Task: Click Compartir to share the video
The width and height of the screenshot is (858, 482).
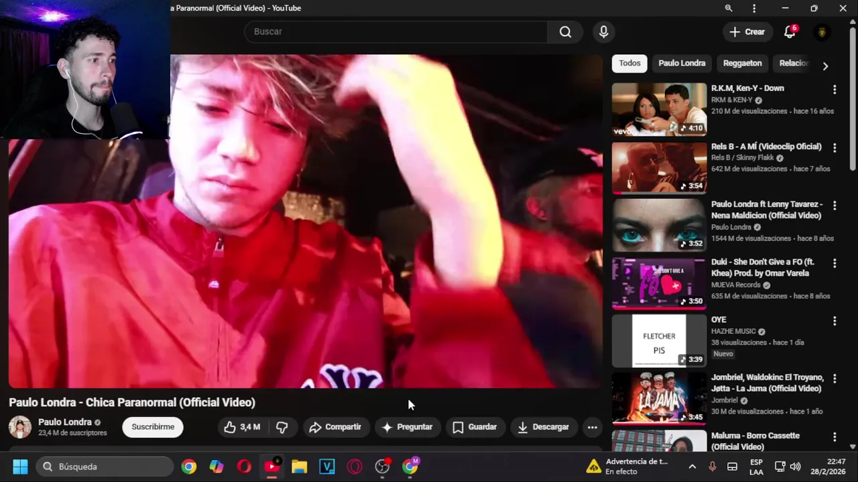Action: (335, 427)
